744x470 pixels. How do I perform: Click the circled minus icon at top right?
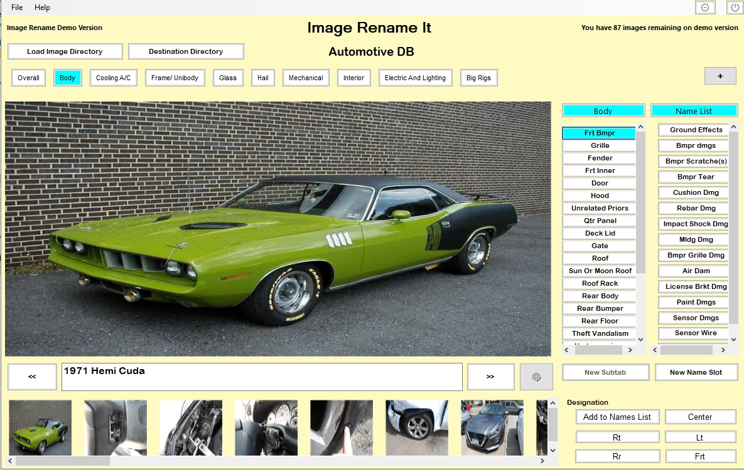coord(705,8)
